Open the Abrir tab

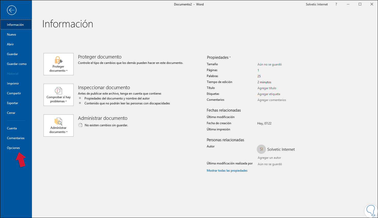16,44
